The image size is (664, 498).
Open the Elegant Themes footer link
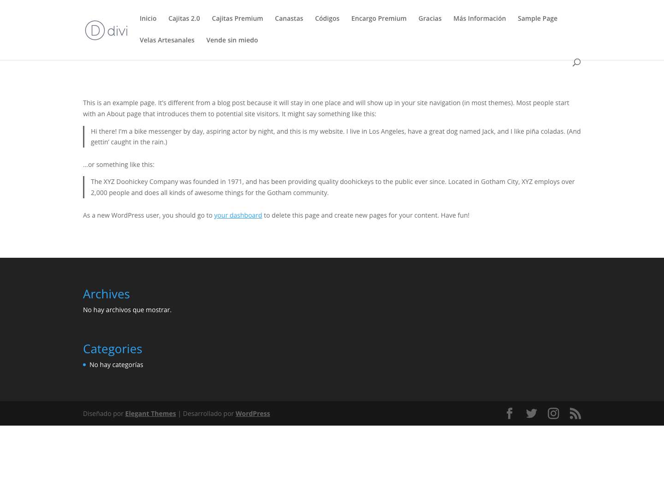click(x=150, y=414)
